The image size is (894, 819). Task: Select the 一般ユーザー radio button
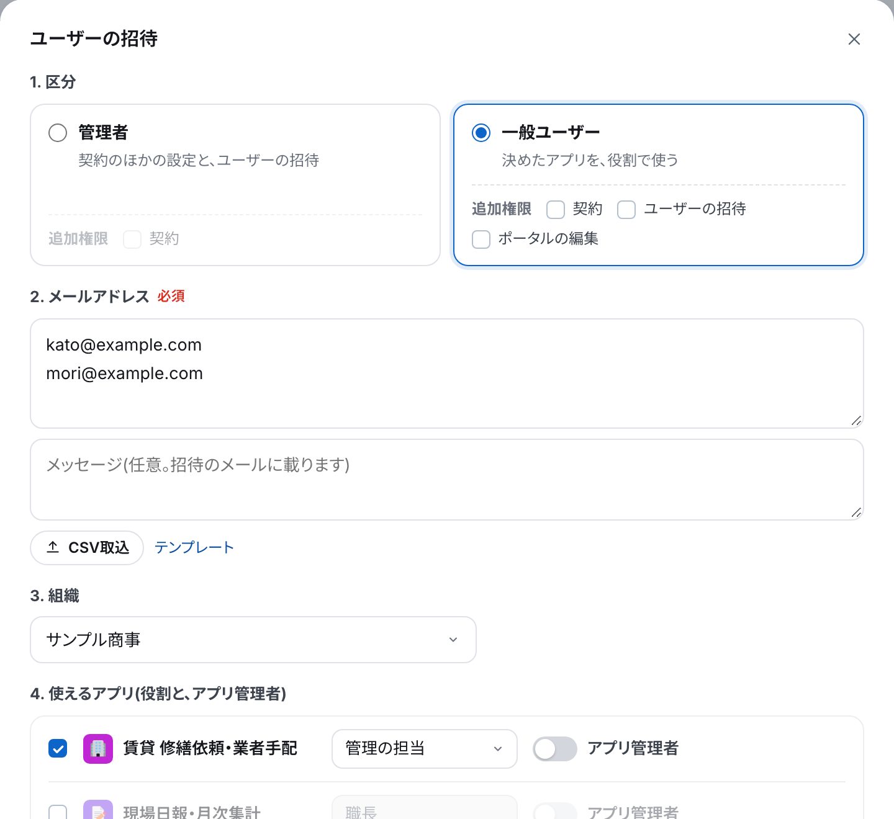[x=481, y=133]
